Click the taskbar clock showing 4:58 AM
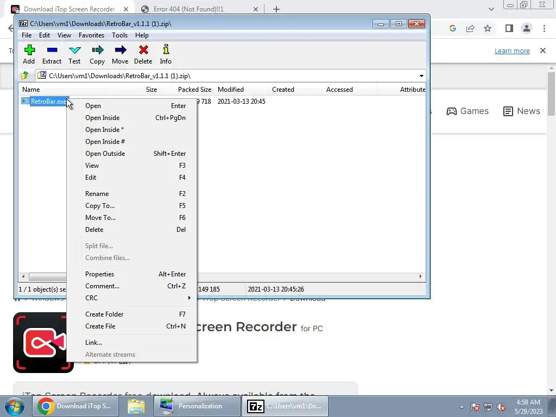Viewport: 556px width, 417px height. 528,407
